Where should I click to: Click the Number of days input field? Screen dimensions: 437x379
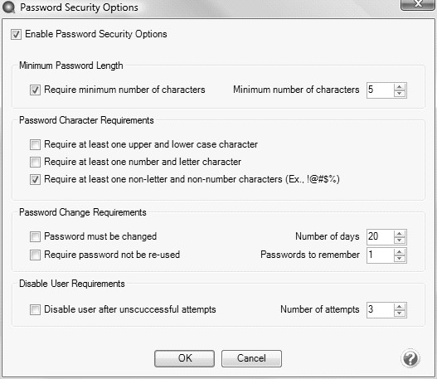point(381,237)
